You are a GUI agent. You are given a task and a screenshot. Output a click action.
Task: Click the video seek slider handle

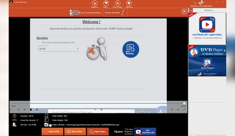point(184,103)
